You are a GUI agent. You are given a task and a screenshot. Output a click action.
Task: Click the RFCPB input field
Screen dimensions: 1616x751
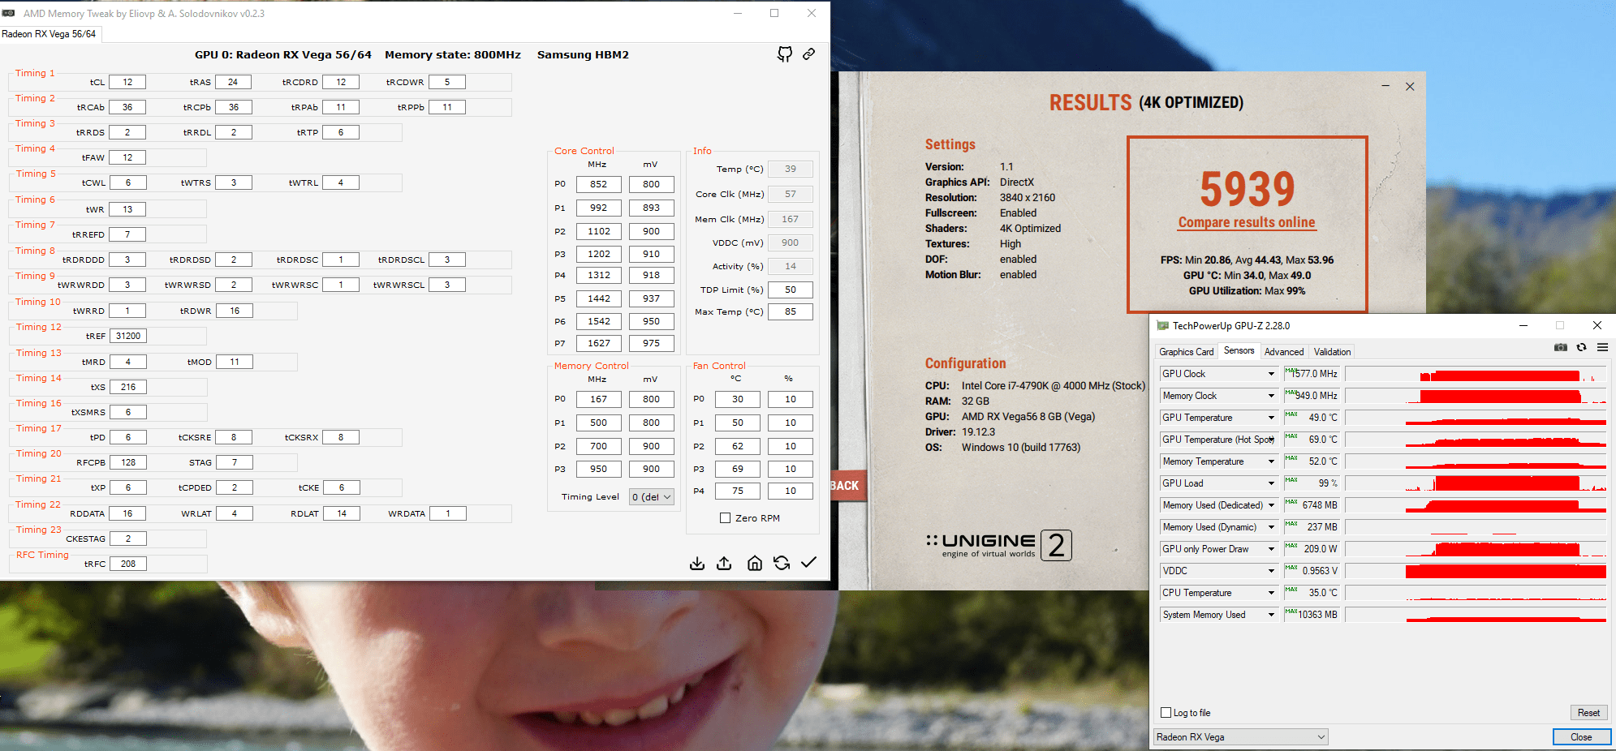[128, 462]
